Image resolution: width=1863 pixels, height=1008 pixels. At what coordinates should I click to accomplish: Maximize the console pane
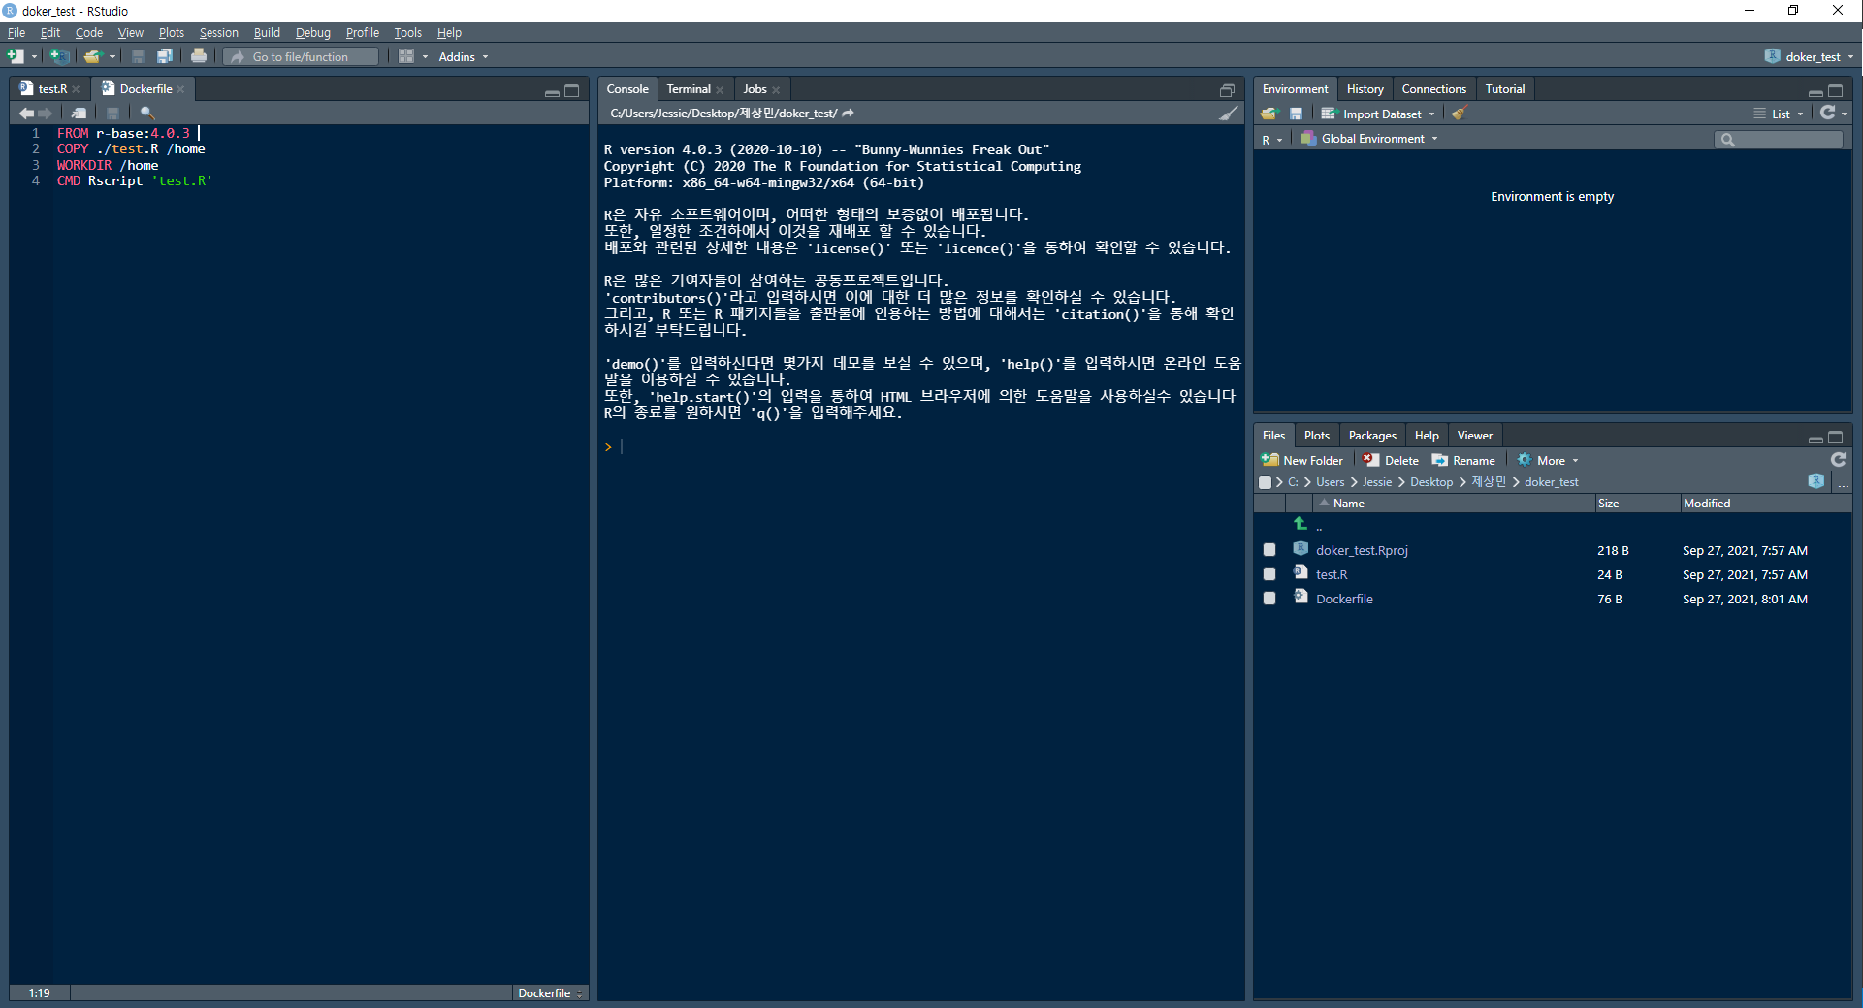point(1227,90)
